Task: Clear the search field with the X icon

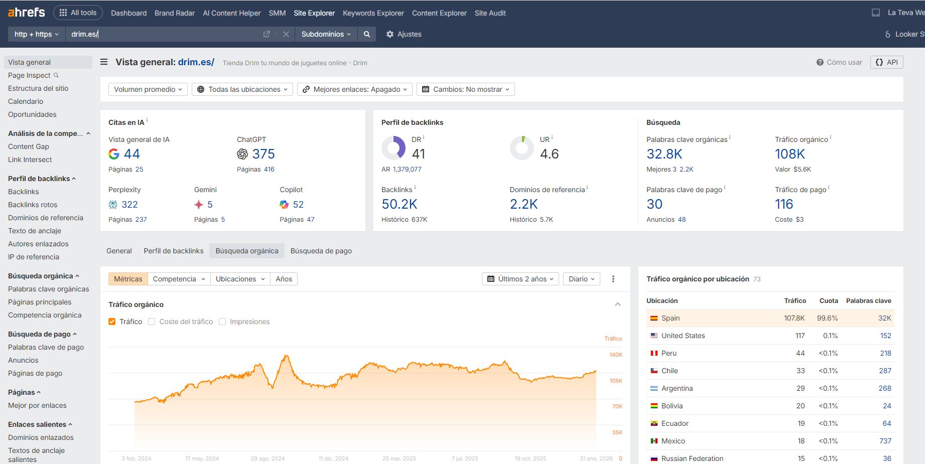Action: (x=286, y=34)
